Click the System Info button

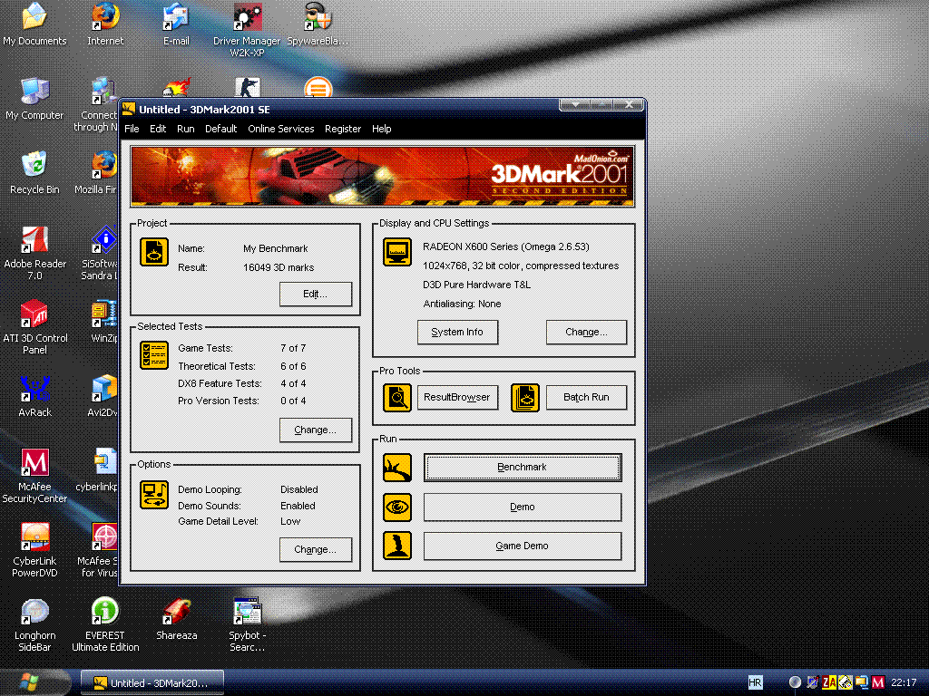pyautogui.click(x=457, y=332)
